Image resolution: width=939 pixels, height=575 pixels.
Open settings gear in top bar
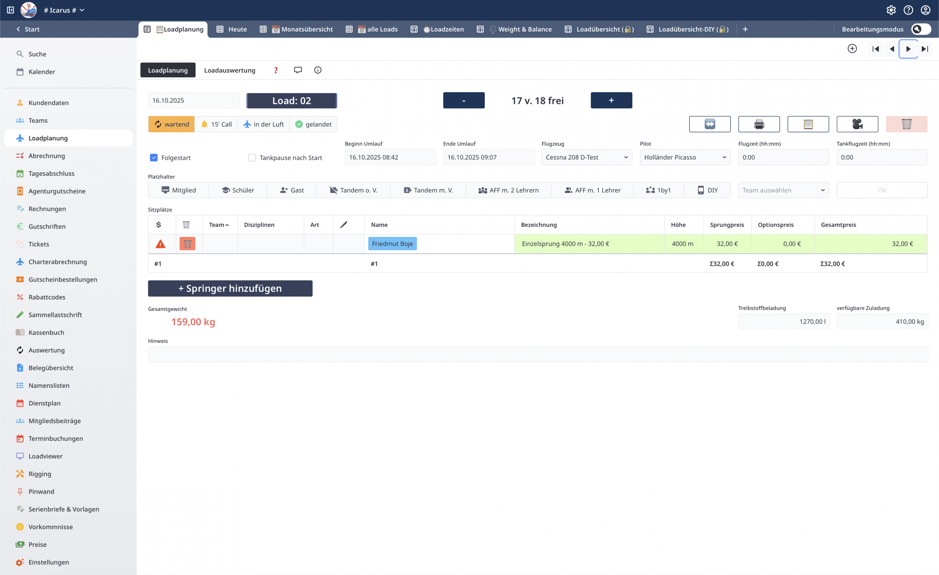(891, 10)
